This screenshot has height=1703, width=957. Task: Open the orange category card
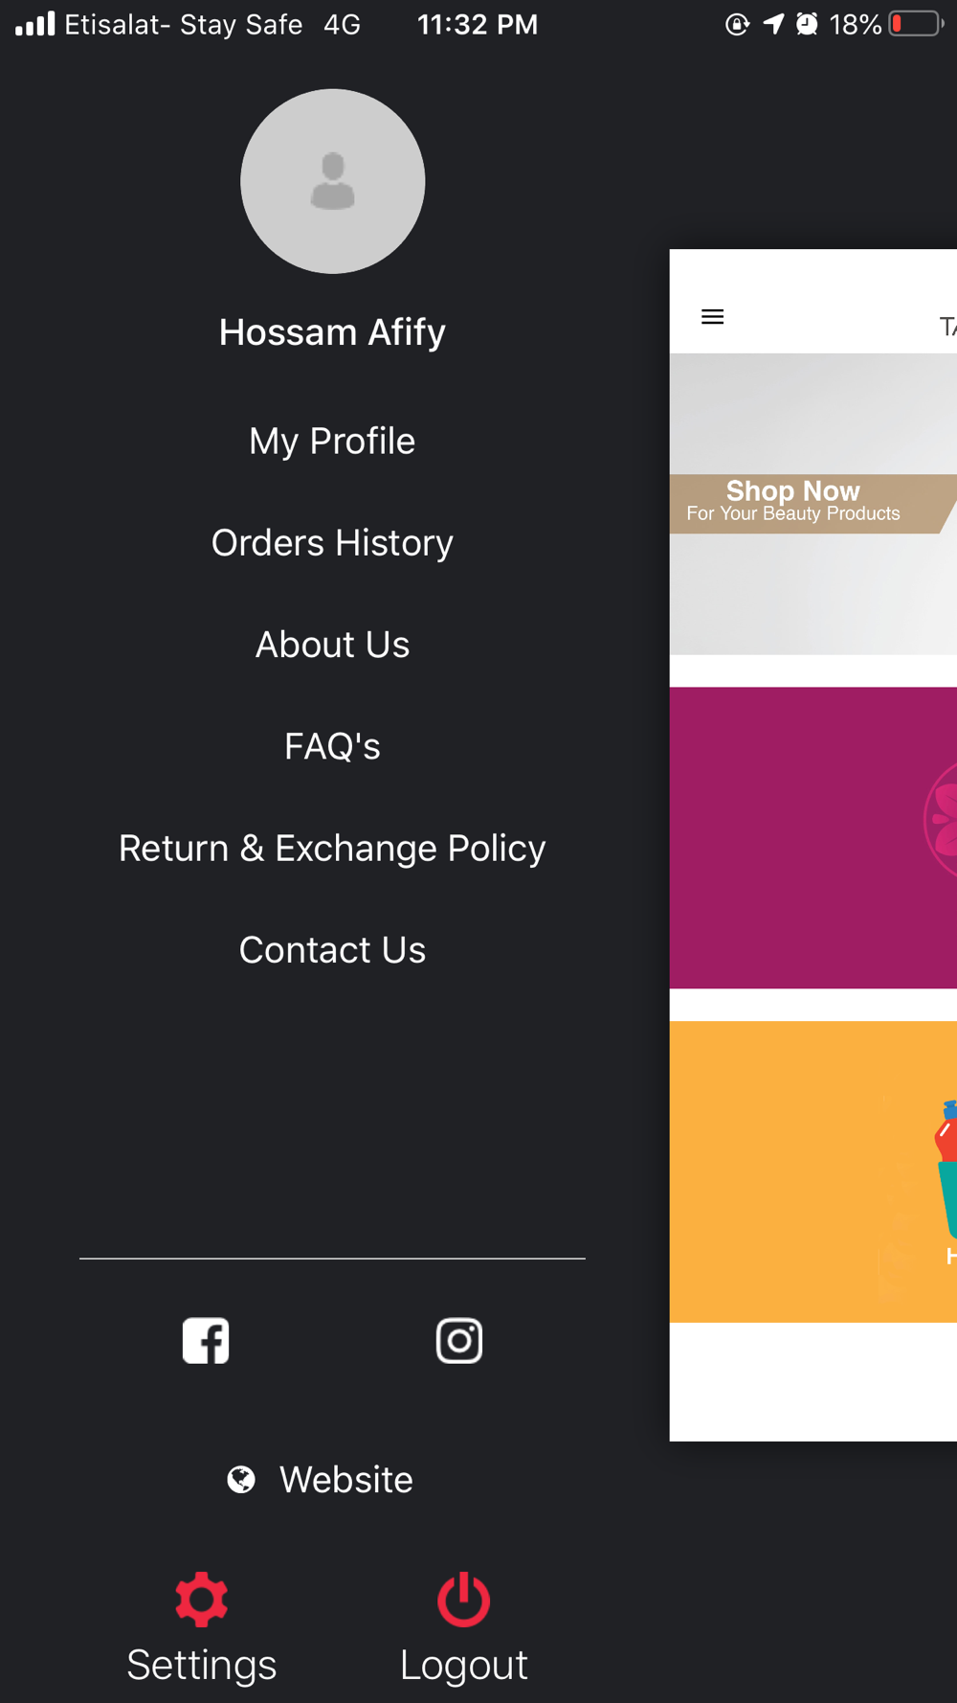813,1171
